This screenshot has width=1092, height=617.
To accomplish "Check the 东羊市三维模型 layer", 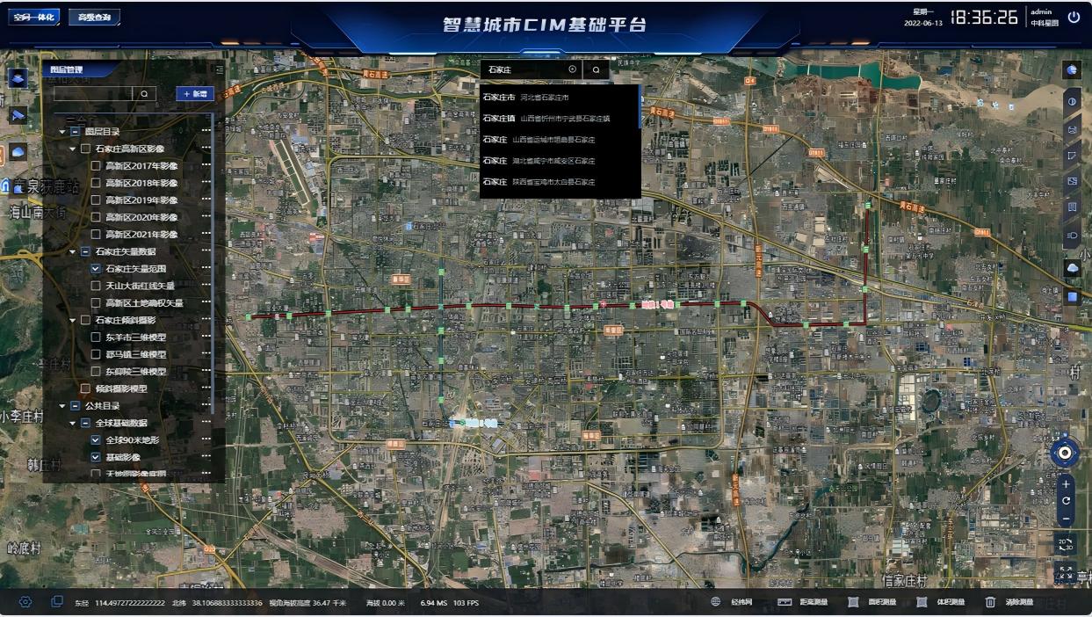I will click(x=97, y=338).
